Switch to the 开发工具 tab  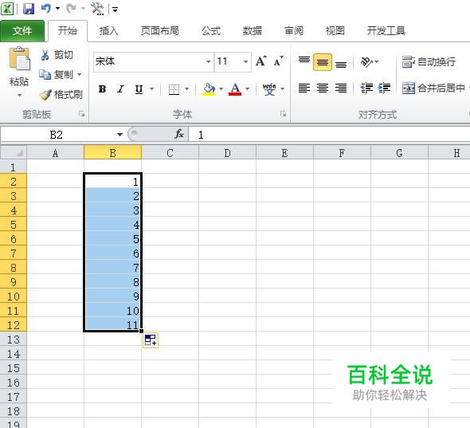[x=386, y=31]
